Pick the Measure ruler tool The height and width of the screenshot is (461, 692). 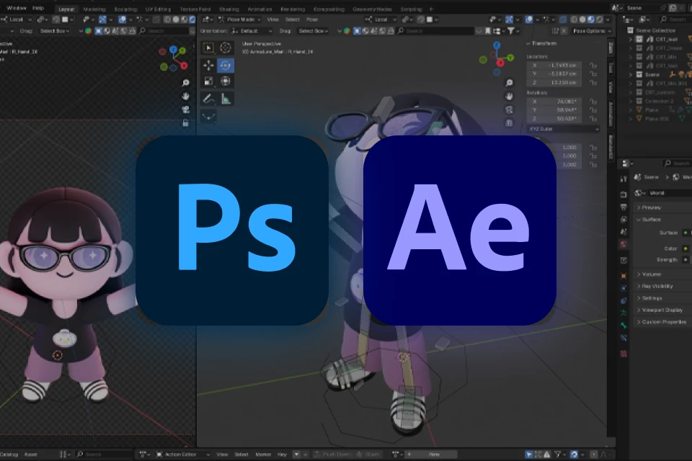coord(225,99)
